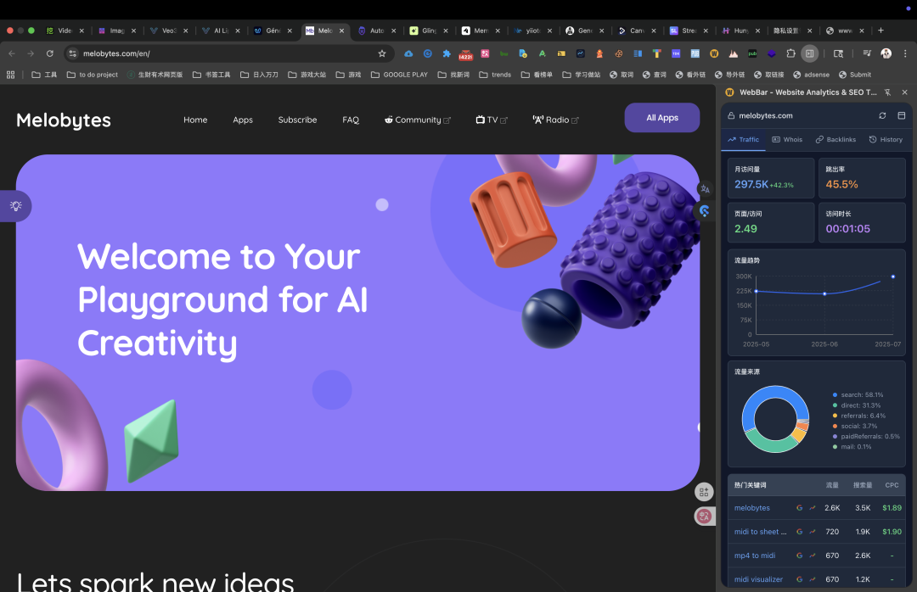Open the Subscribe nav link
Viewport: 917px width, 592px height.
(x=297, y=120)
